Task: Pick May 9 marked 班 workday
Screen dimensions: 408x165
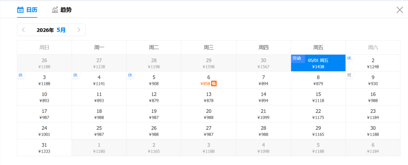Action: pyautogui.click(x=372, y=80)
